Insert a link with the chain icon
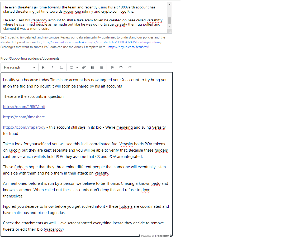304x237 pixels. [x=84, y=67]
